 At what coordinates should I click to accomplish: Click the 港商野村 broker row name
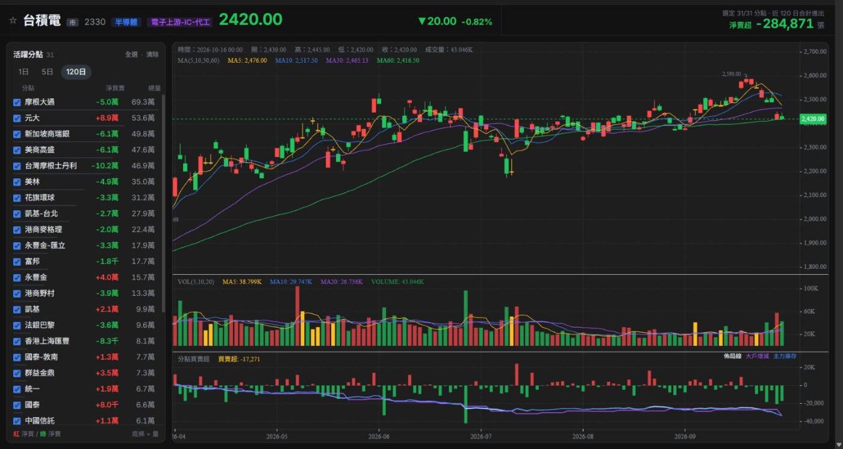point(40,294)
